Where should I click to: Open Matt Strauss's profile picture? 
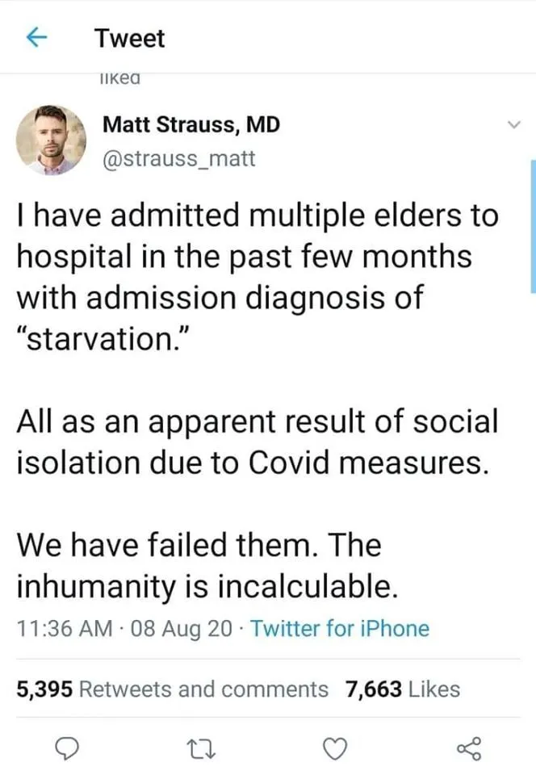(52, 139)
